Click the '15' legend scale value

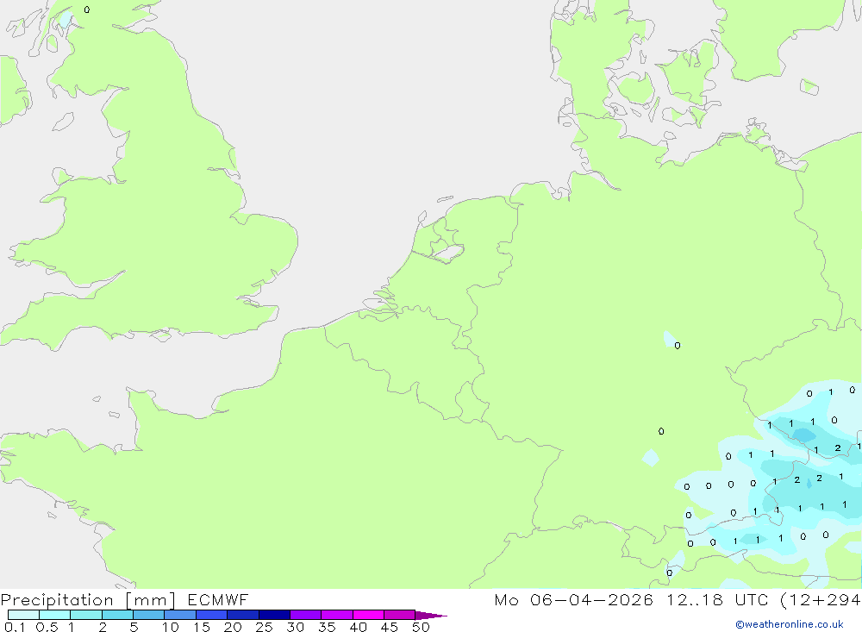[202, 627]
